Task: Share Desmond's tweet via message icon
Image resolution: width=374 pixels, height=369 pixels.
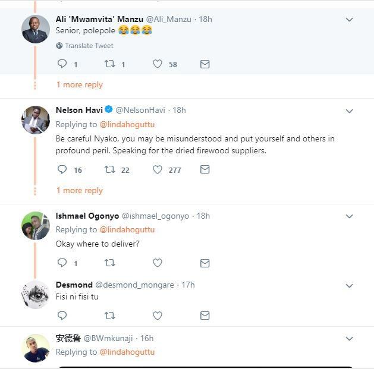Action: point(205,316)
